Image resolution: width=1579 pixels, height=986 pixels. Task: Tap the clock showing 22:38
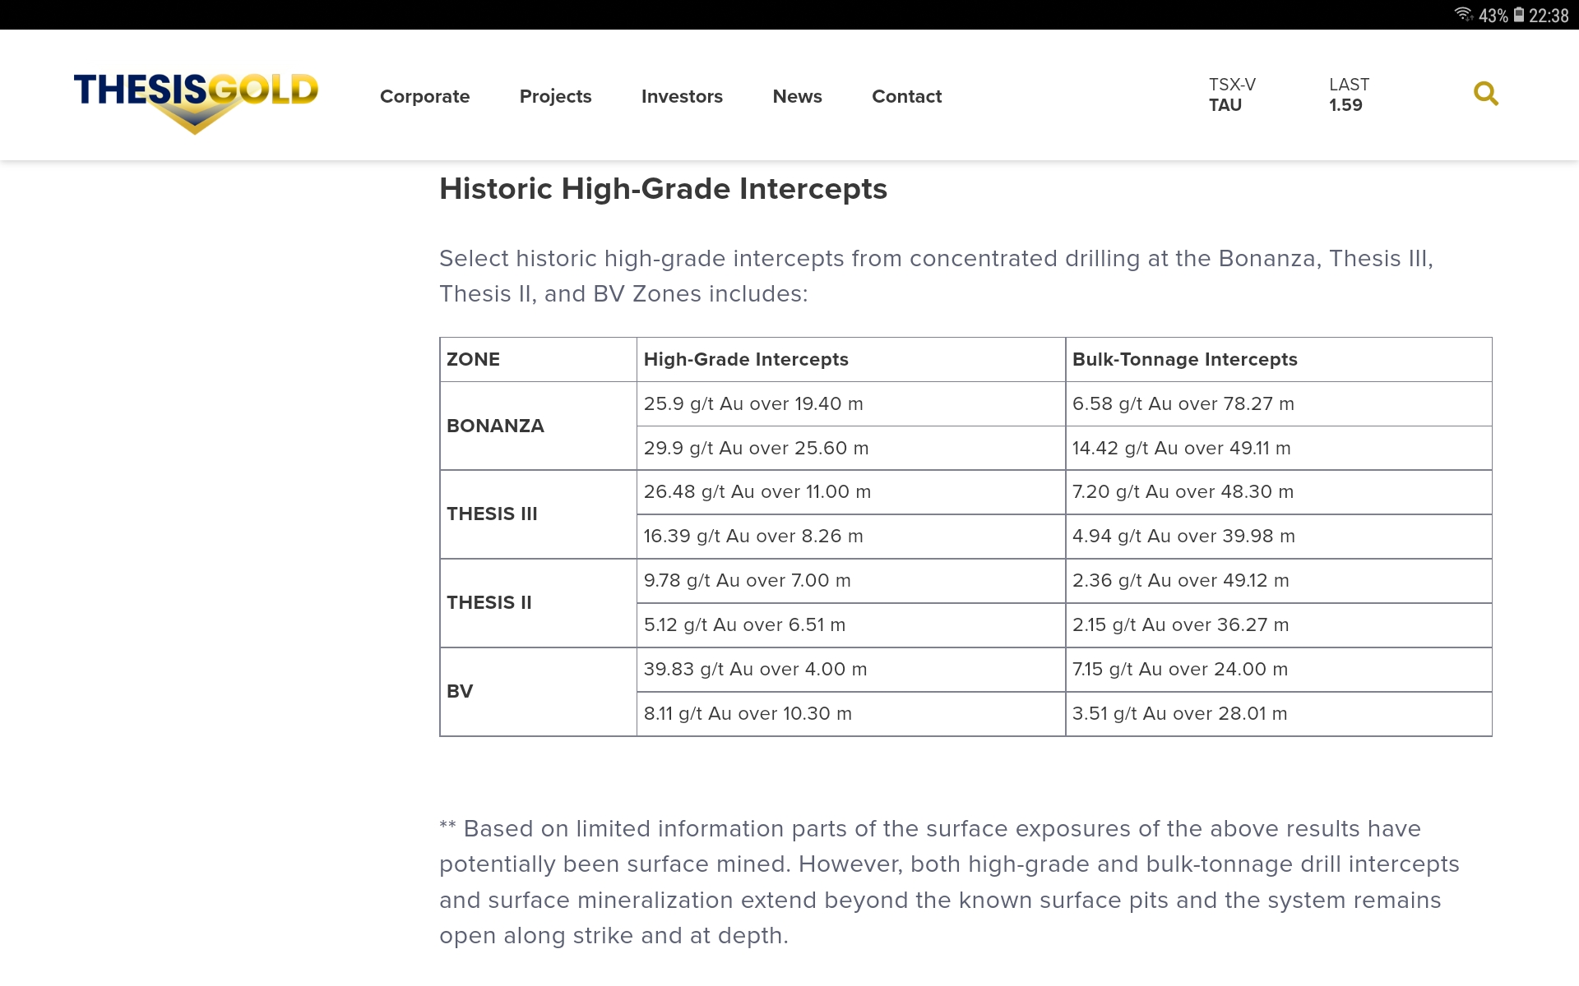pyautogui.click(x=1549, y=16)
